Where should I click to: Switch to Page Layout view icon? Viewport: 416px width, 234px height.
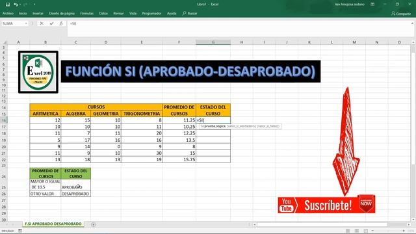[x=357, y=231]
